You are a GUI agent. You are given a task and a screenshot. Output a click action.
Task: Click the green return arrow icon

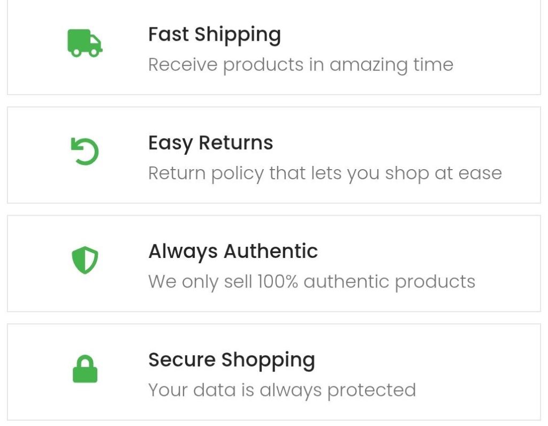(85, 151)
